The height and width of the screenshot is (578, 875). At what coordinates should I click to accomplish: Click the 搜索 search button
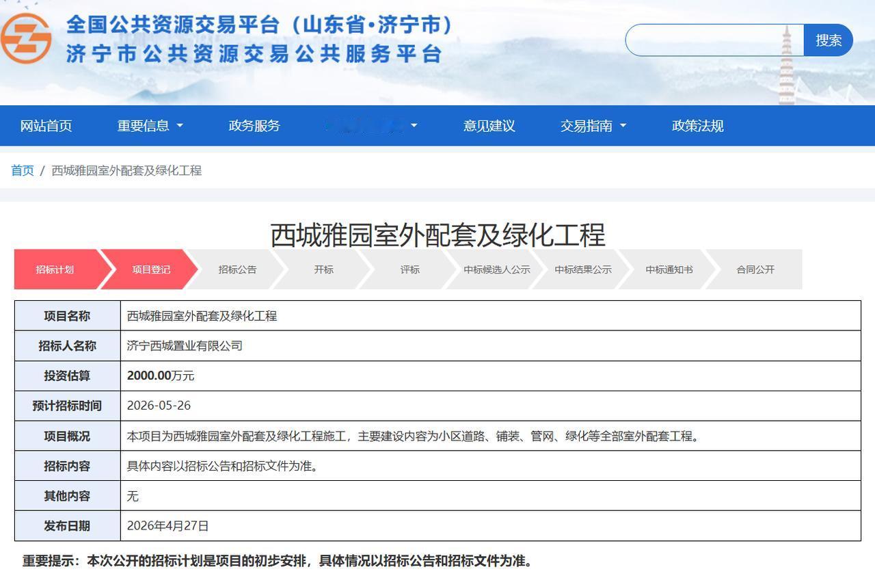827,40
